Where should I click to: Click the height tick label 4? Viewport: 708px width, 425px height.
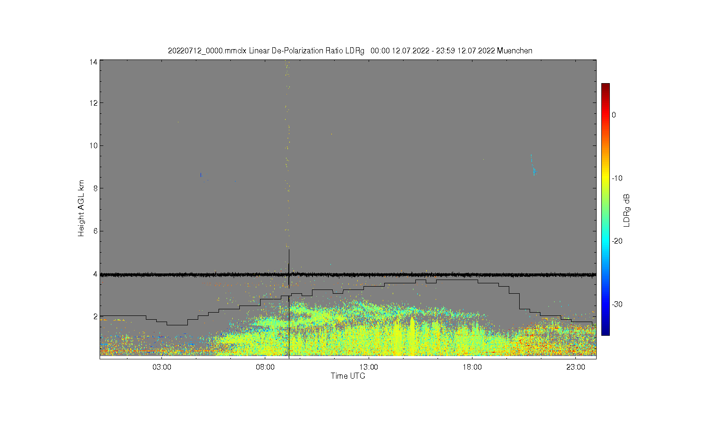click(x=95, y=274)
